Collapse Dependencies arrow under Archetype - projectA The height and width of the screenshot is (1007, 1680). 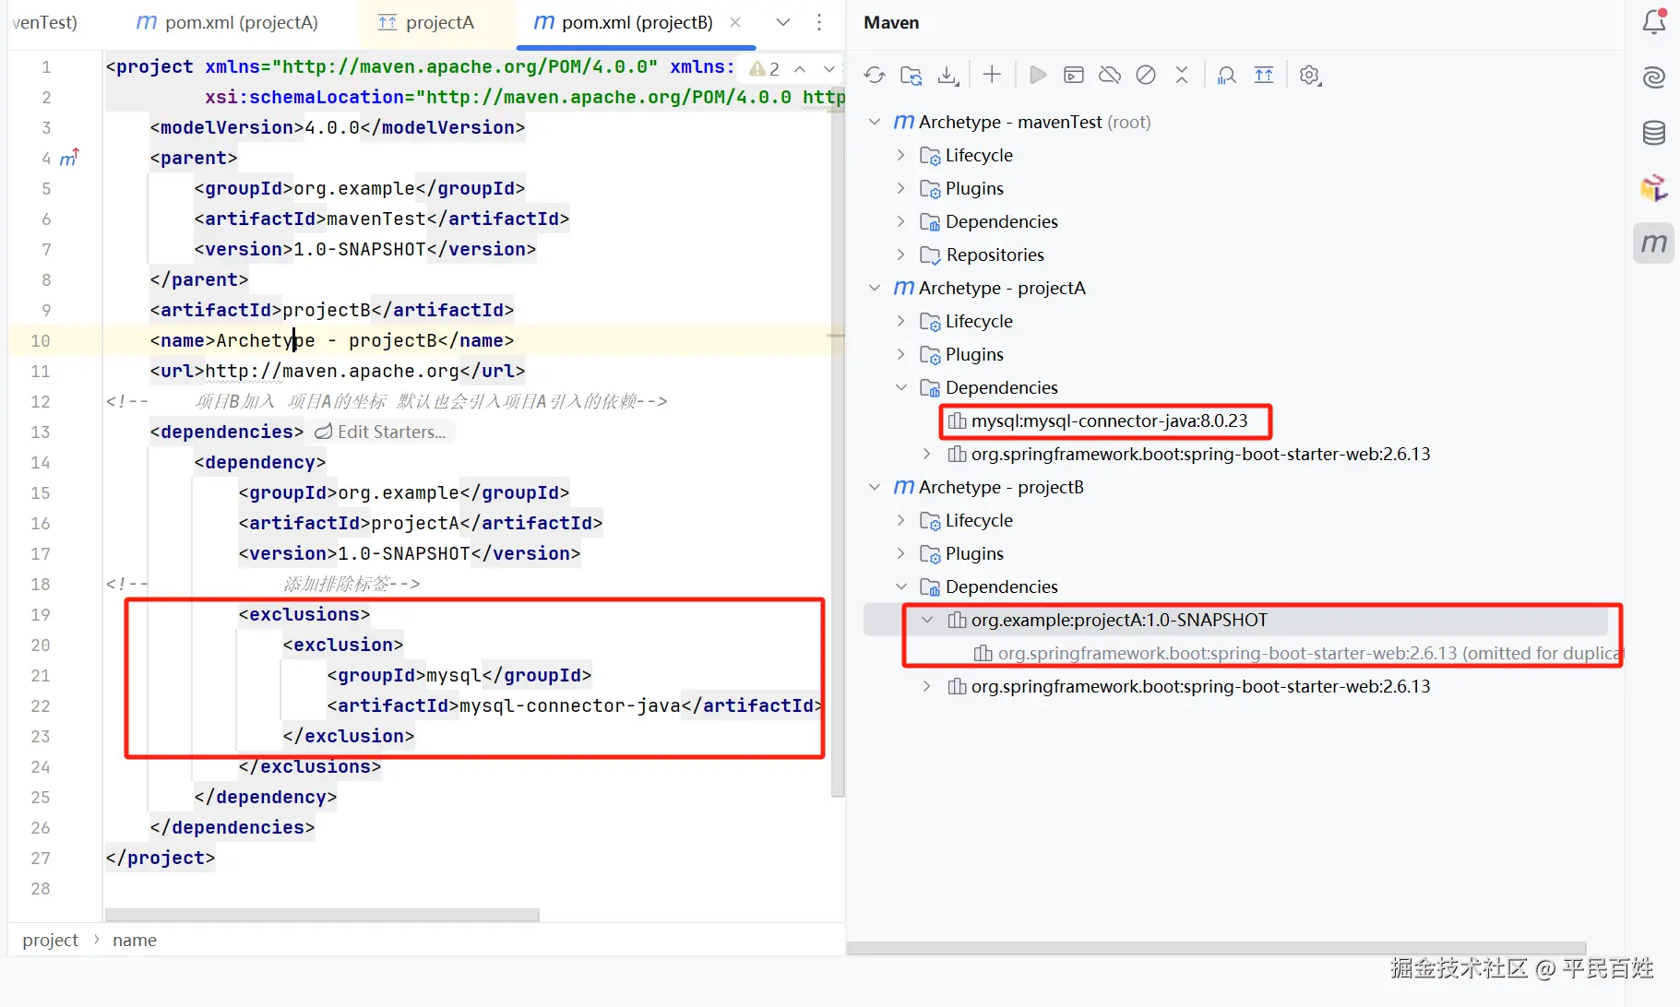point(901,387)
